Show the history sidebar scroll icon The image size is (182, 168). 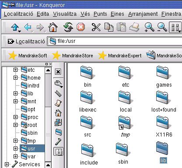pos(58,103)
